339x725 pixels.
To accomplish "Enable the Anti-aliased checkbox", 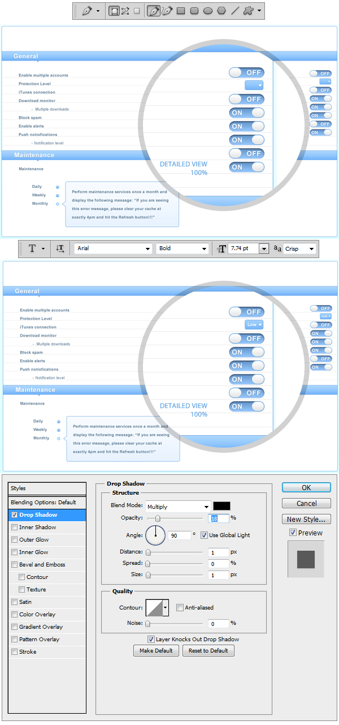I will (x=180, y=608).
